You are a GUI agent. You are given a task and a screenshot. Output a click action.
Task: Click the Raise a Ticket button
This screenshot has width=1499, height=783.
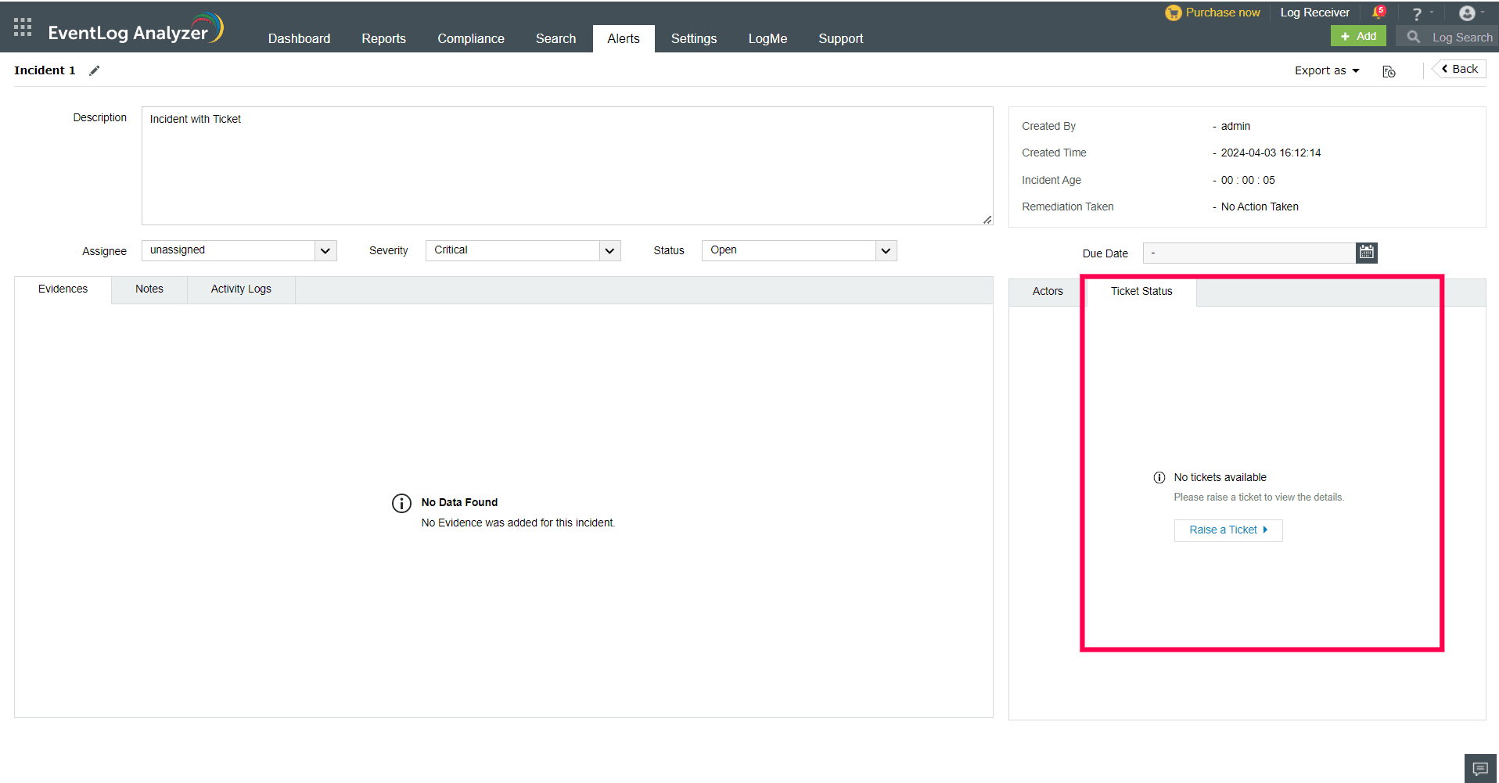(x=1228, y=530)
